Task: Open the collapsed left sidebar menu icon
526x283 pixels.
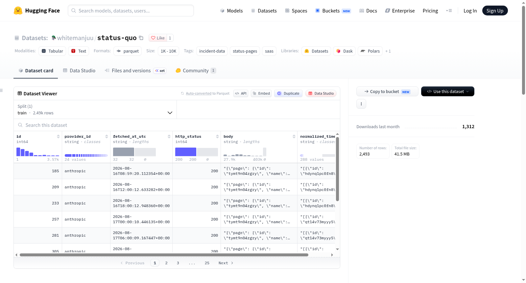Action: [x=1, y=90]
